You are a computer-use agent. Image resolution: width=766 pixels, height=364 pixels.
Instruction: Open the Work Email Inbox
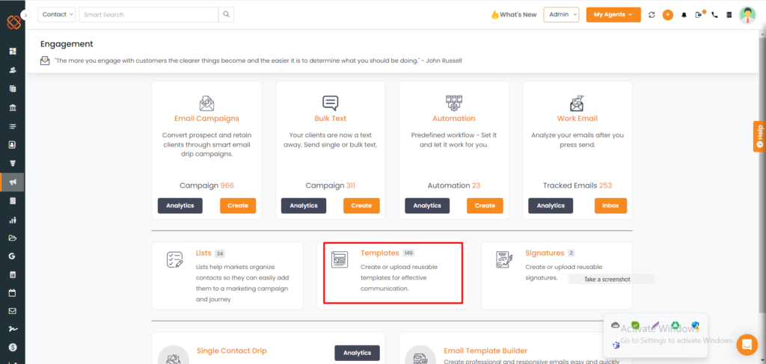610,206
